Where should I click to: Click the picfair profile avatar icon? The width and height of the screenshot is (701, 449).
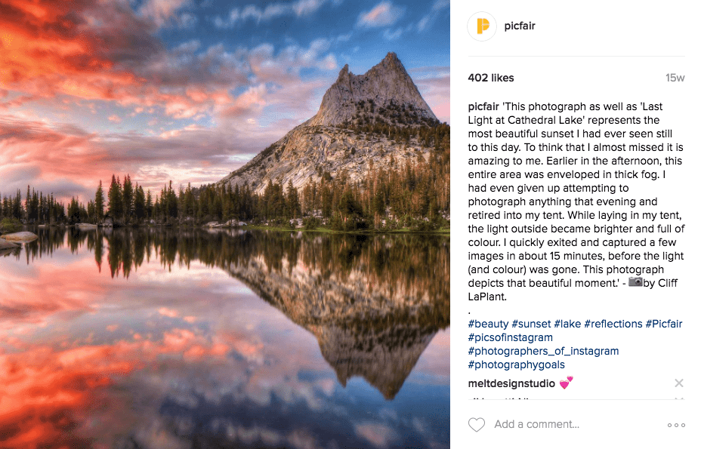[482, 26]
